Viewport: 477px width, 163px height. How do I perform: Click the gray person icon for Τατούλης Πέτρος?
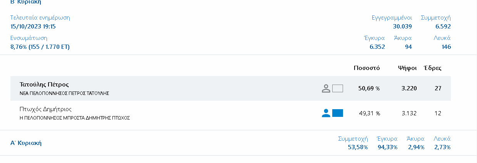tap(326, 88)
